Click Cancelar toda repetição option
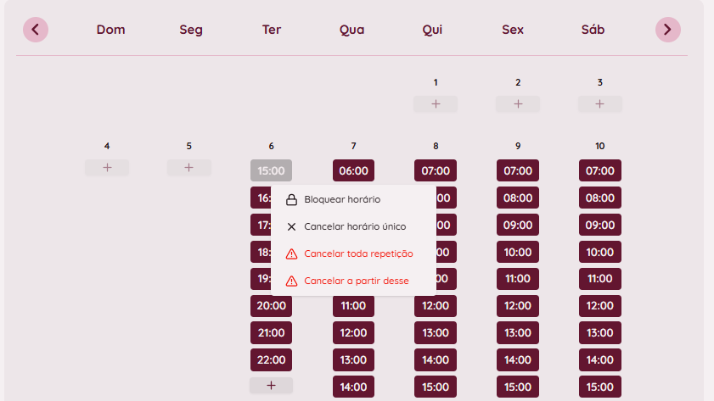Image resolution: width=714 pixels, height=401 pixels. coord(357,253)
